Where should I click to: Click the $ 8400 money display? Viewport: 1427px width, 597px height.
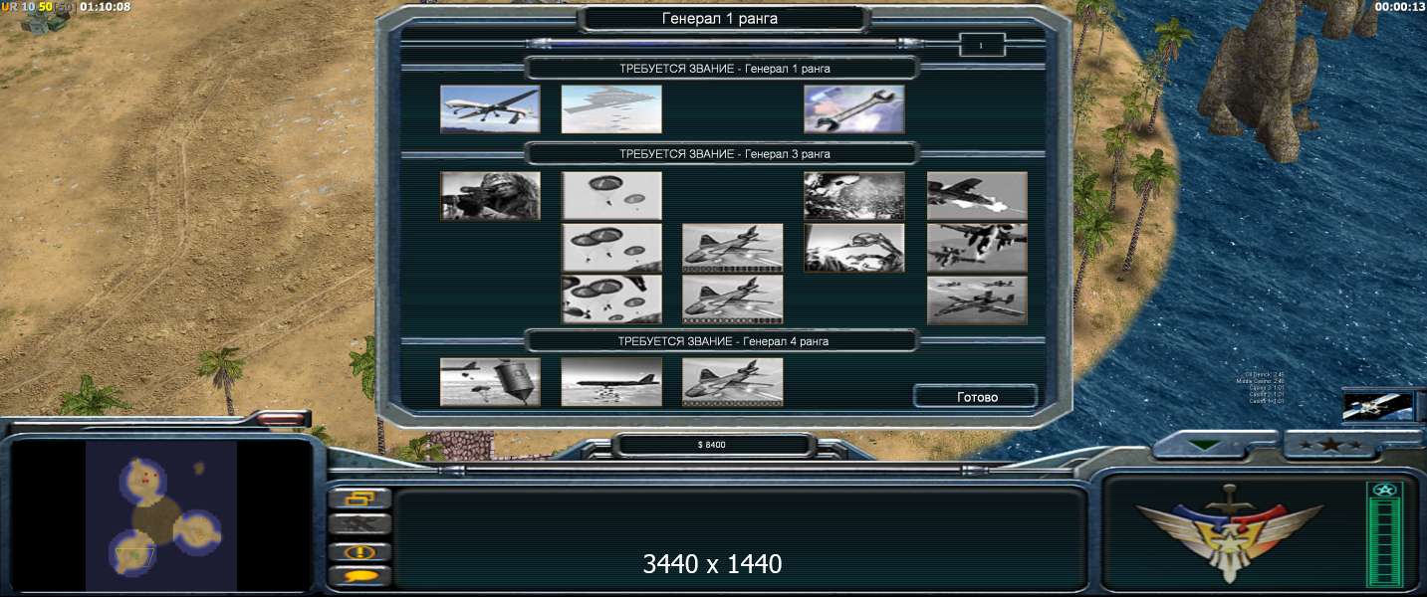pyautogui.click(x=712, y=445)
